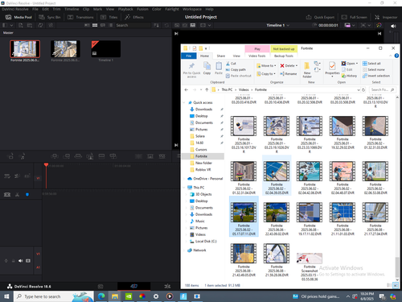Collapse the Quick access tree node
402x302 pixels.
coord(184,102)
